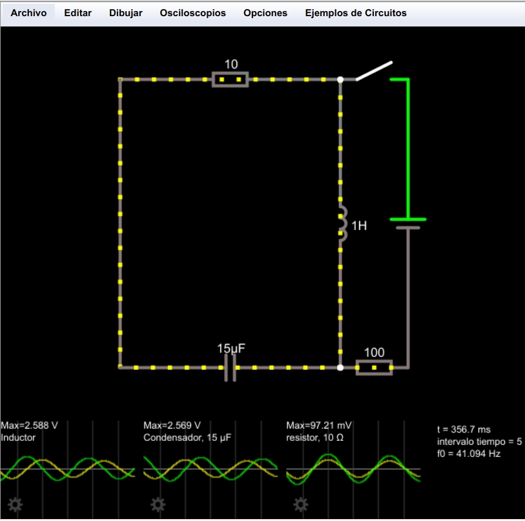This screenshot has height=521, width=525.
Task: Select the 15µF capacitor symbol
Action: coord(230,367)
